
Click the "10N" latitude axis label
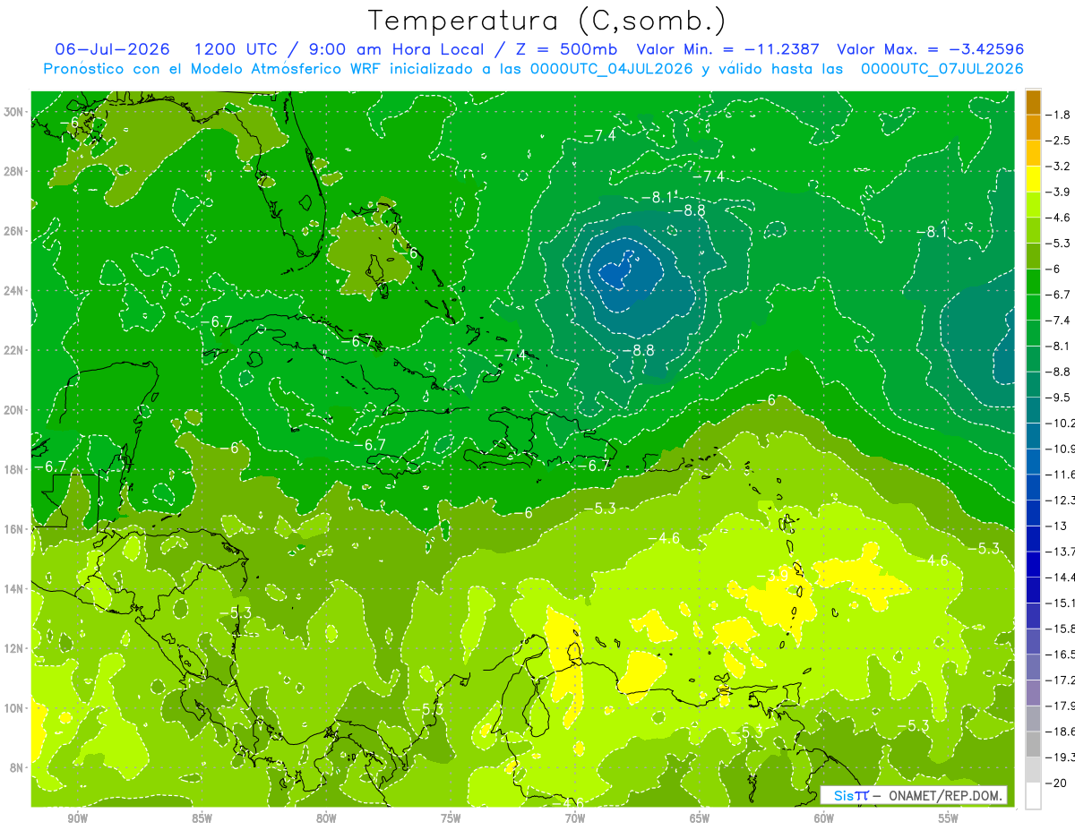coord(15,708)
